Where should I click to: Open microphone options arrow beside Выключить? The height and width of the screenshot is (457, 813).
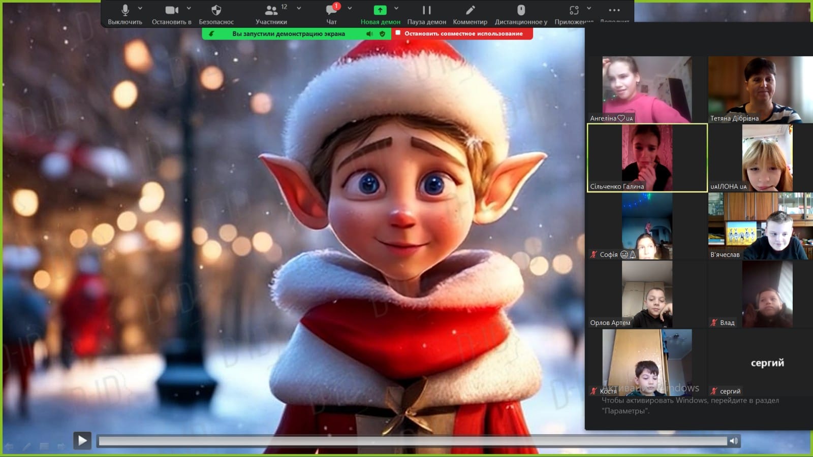140,8
